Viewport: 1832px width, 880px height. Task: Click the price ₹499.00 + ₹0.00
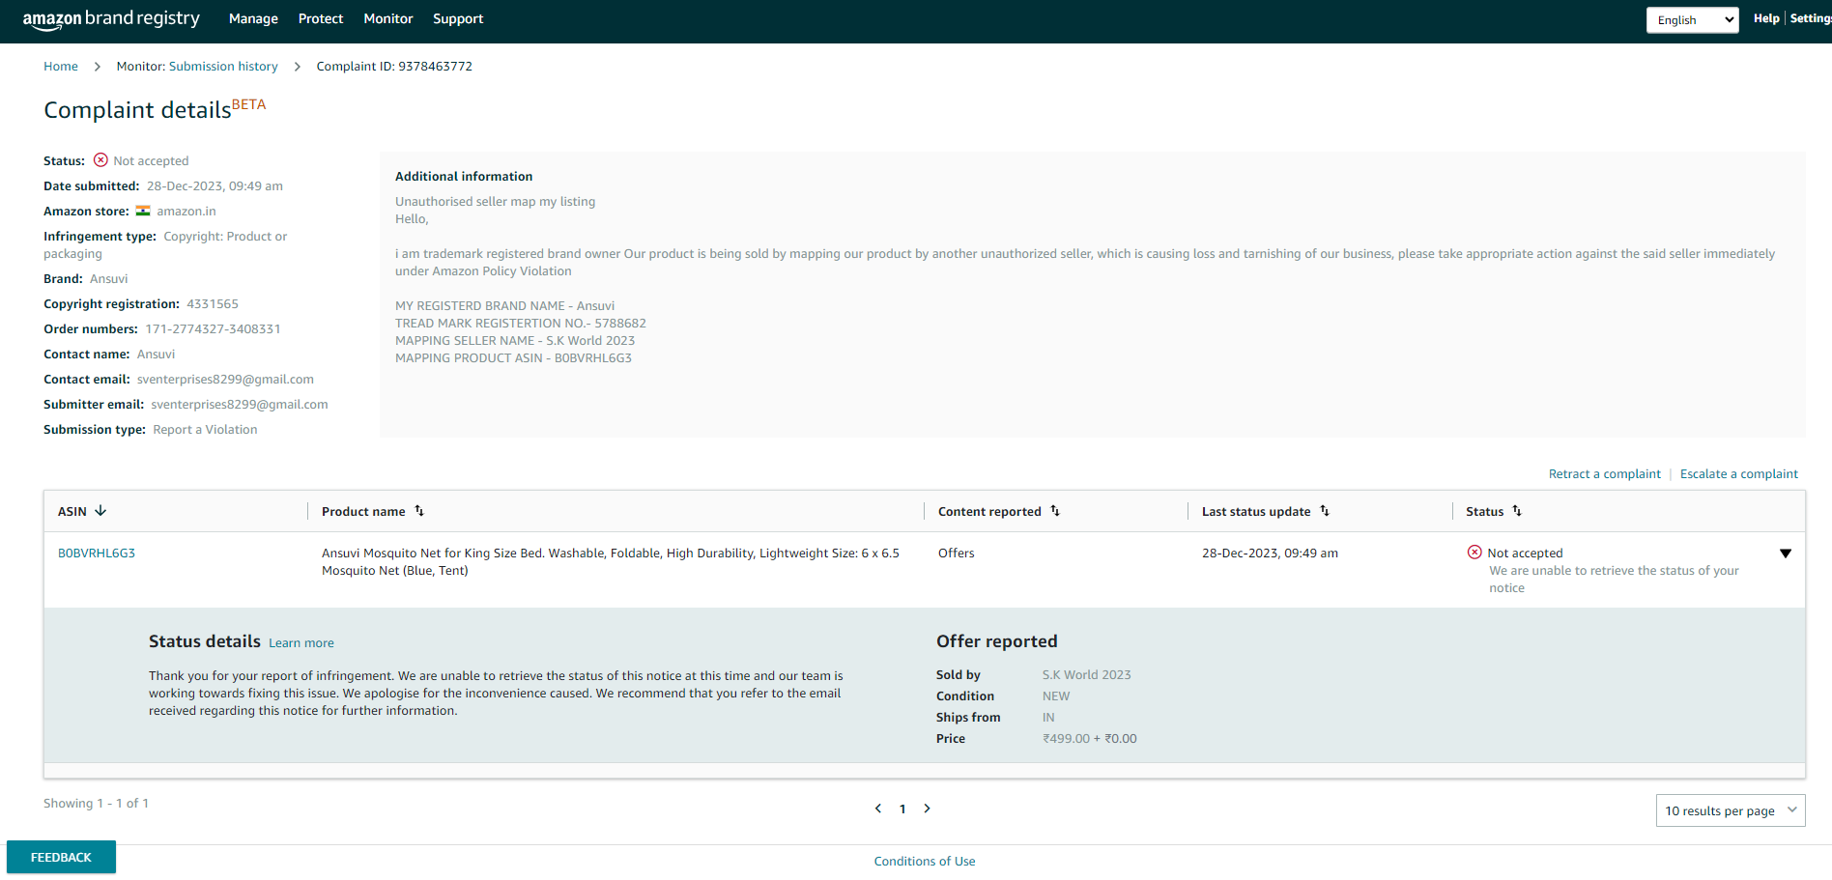pyautogui.click(x=1090, y=739)
